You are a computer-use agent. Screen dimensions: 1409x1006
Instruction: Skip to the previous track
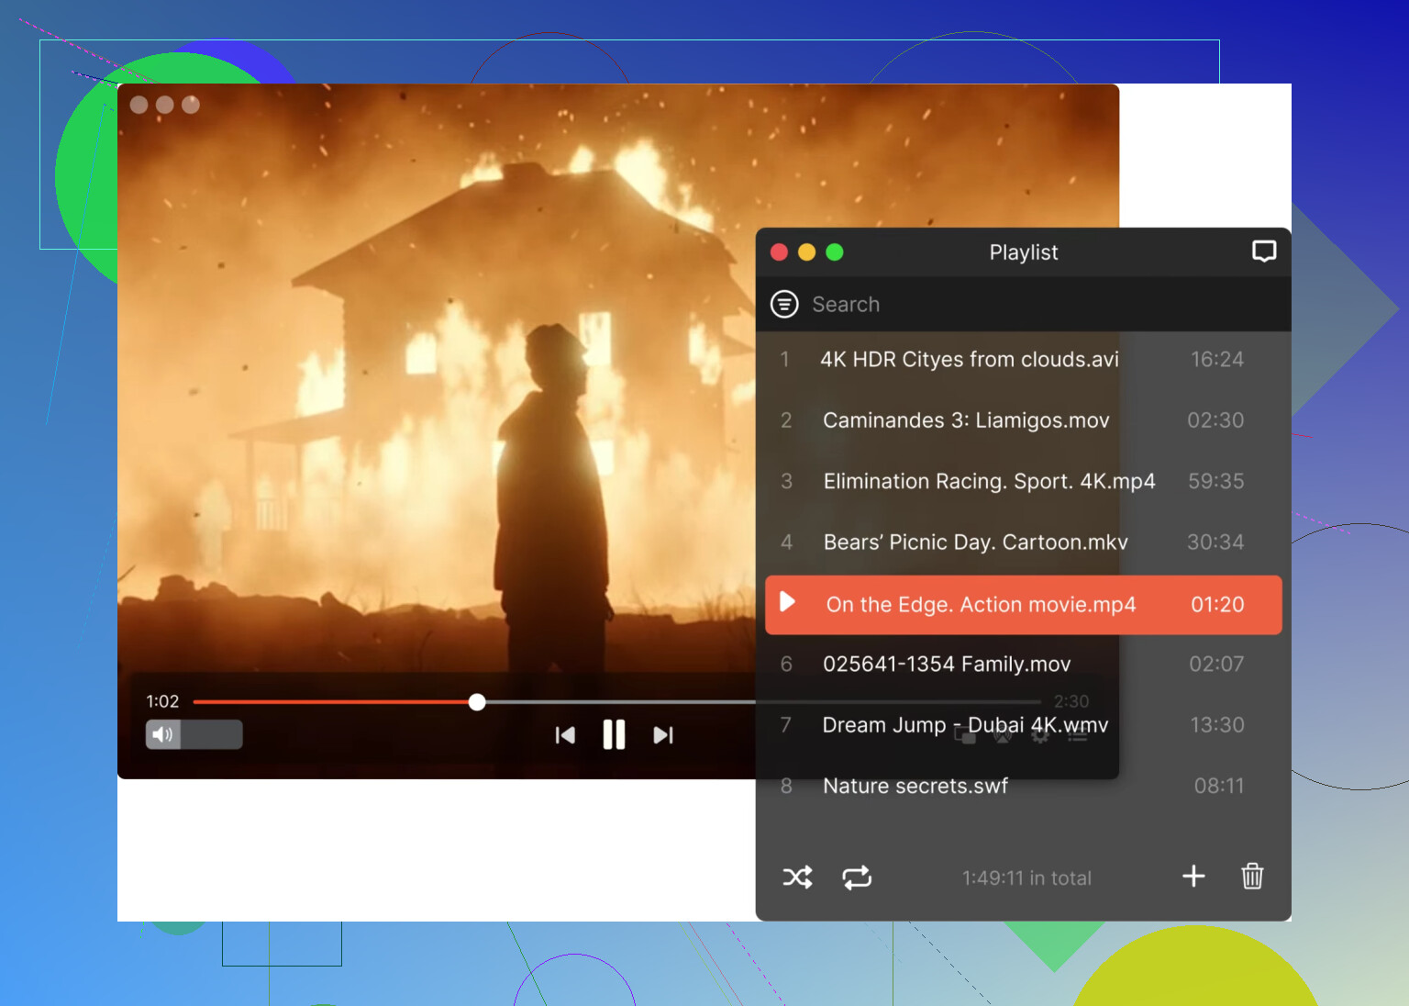565,735
